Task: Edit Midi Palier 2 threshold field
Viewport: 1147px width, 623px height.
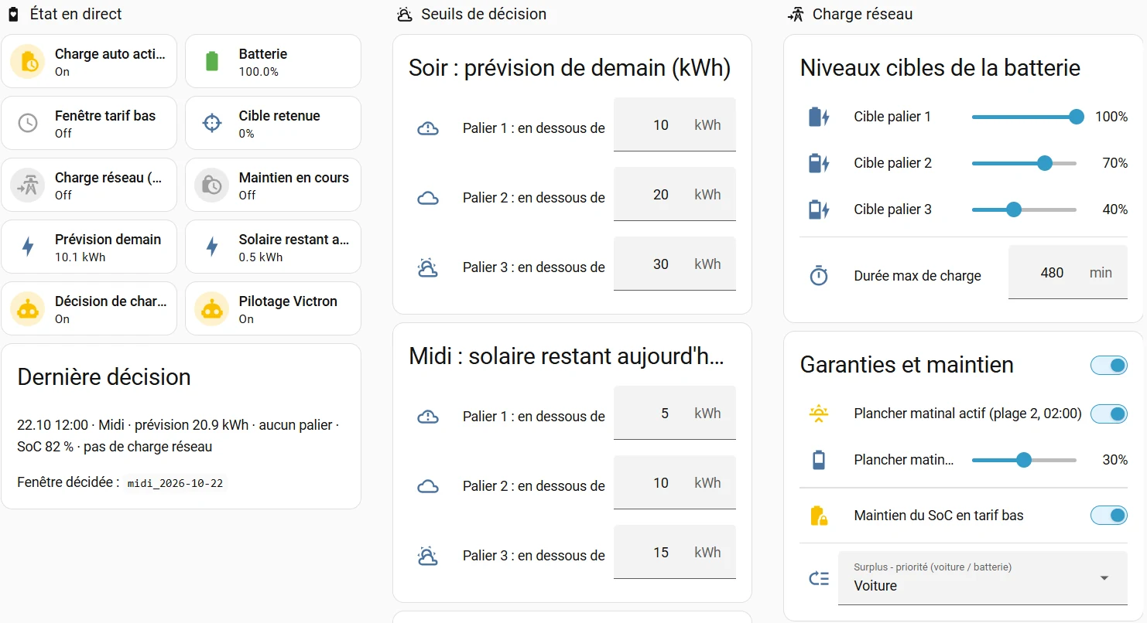Action: pyautogui.click(x=675, y=482)
